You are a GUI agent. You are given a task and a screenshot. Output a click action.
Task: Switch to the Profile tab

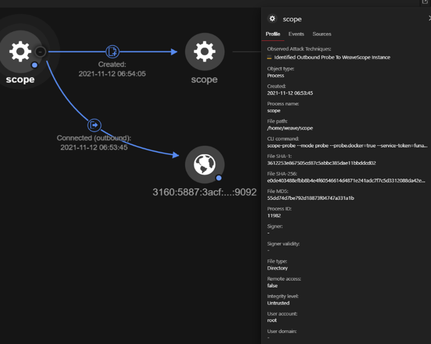[273, 34]
